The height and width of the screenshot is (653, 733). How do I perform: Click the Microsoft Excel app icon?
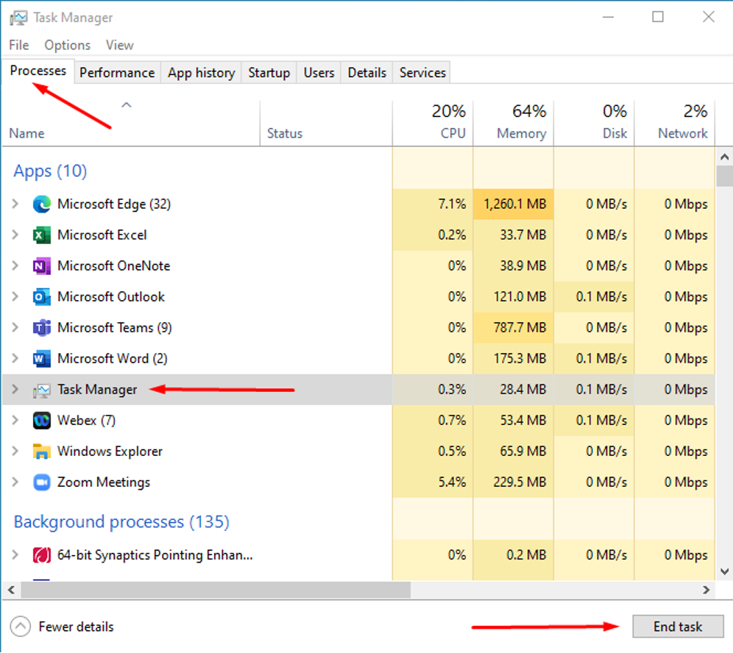pyautogui.click(x=42, y=235)
